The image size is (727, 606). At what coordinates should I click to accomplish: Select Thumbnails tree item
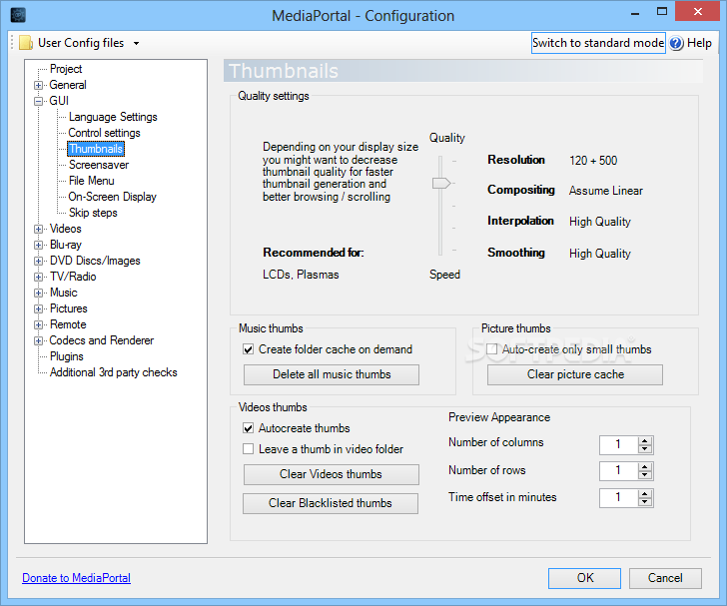pos(96,149)
